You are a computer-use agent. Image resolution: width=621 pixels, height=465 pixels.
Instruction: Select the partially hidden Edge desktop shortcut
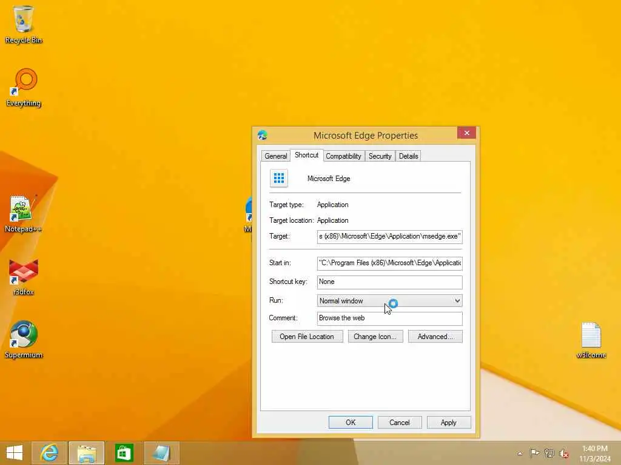coord(248,214)
